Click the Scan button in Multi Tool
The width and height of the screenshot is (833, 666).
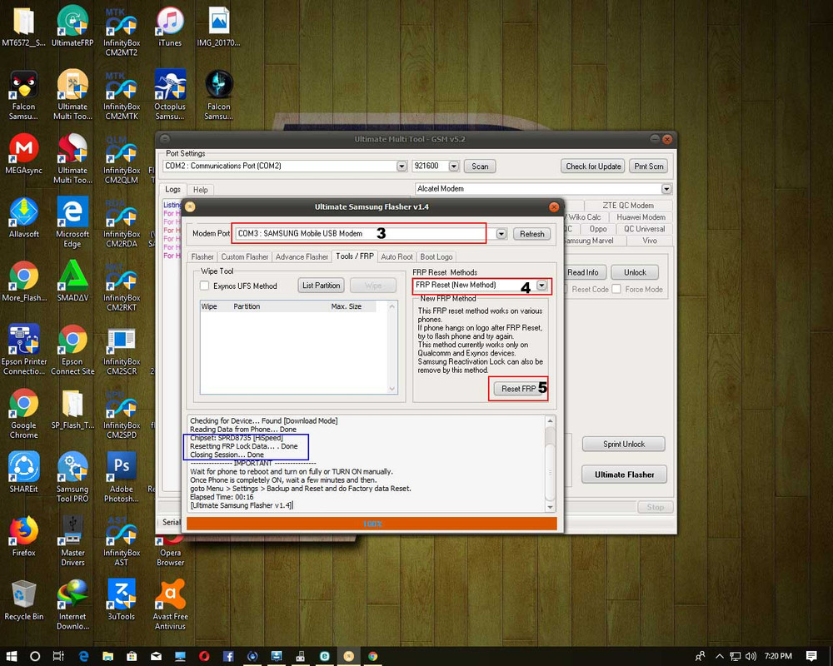[x=480, y=166]
